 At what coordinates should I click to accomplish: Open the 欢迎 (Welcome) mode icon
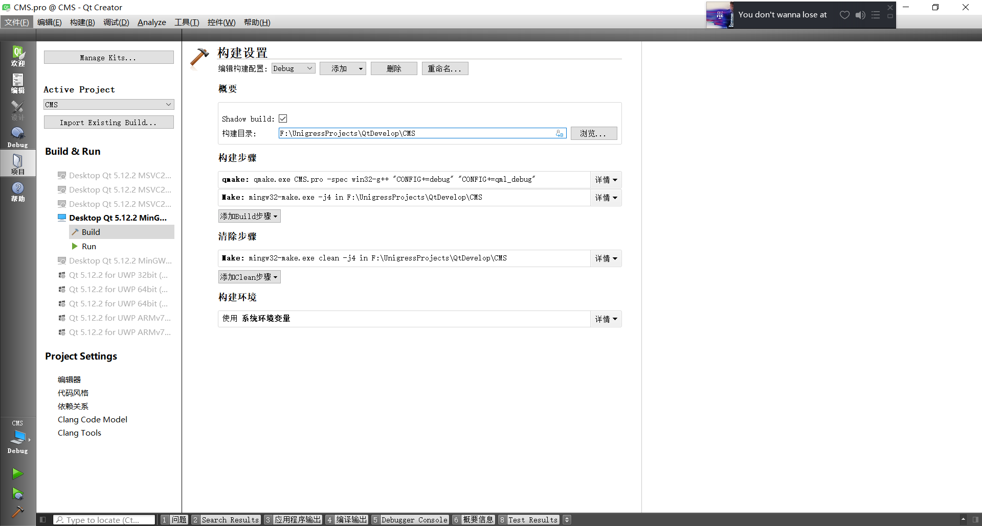click(x=18, y=55)
